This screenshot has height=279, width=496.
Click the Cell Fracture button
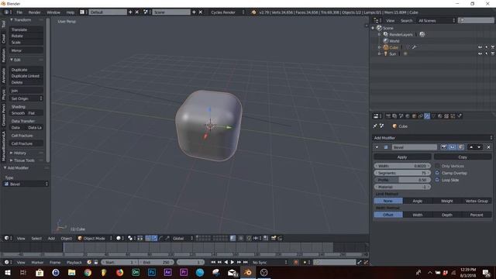click(26, 143)
